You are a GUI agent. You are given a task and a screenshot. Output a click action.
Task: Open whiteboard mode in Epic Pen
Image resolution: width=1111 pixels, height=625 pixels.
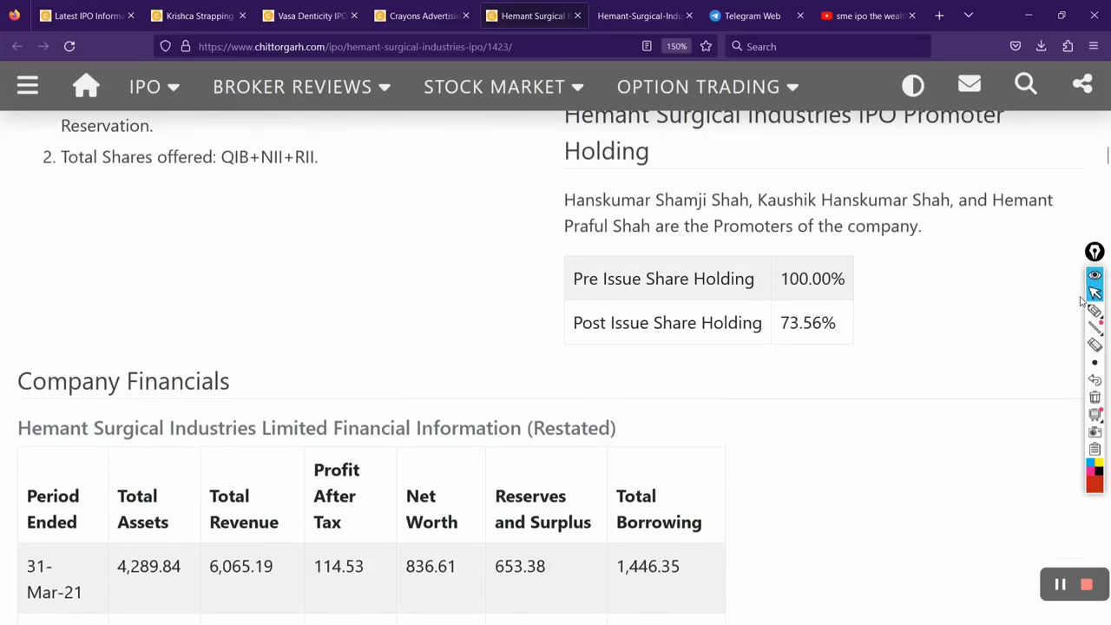1095,415
